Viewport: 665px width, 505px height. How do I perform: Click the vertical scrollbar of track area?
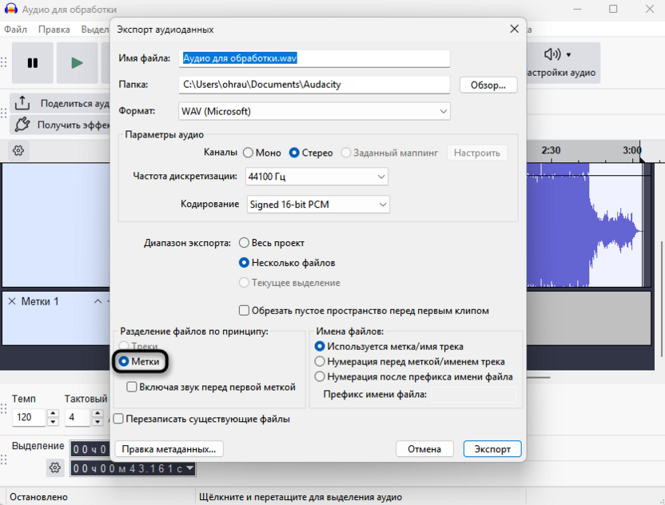[662, 299]
